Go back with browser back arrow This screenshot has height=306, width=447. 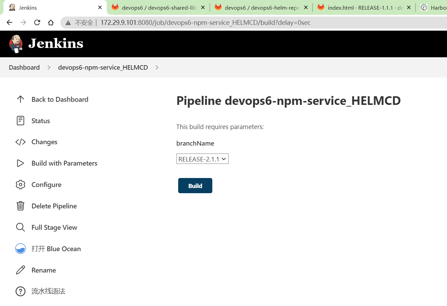[9, 22]
